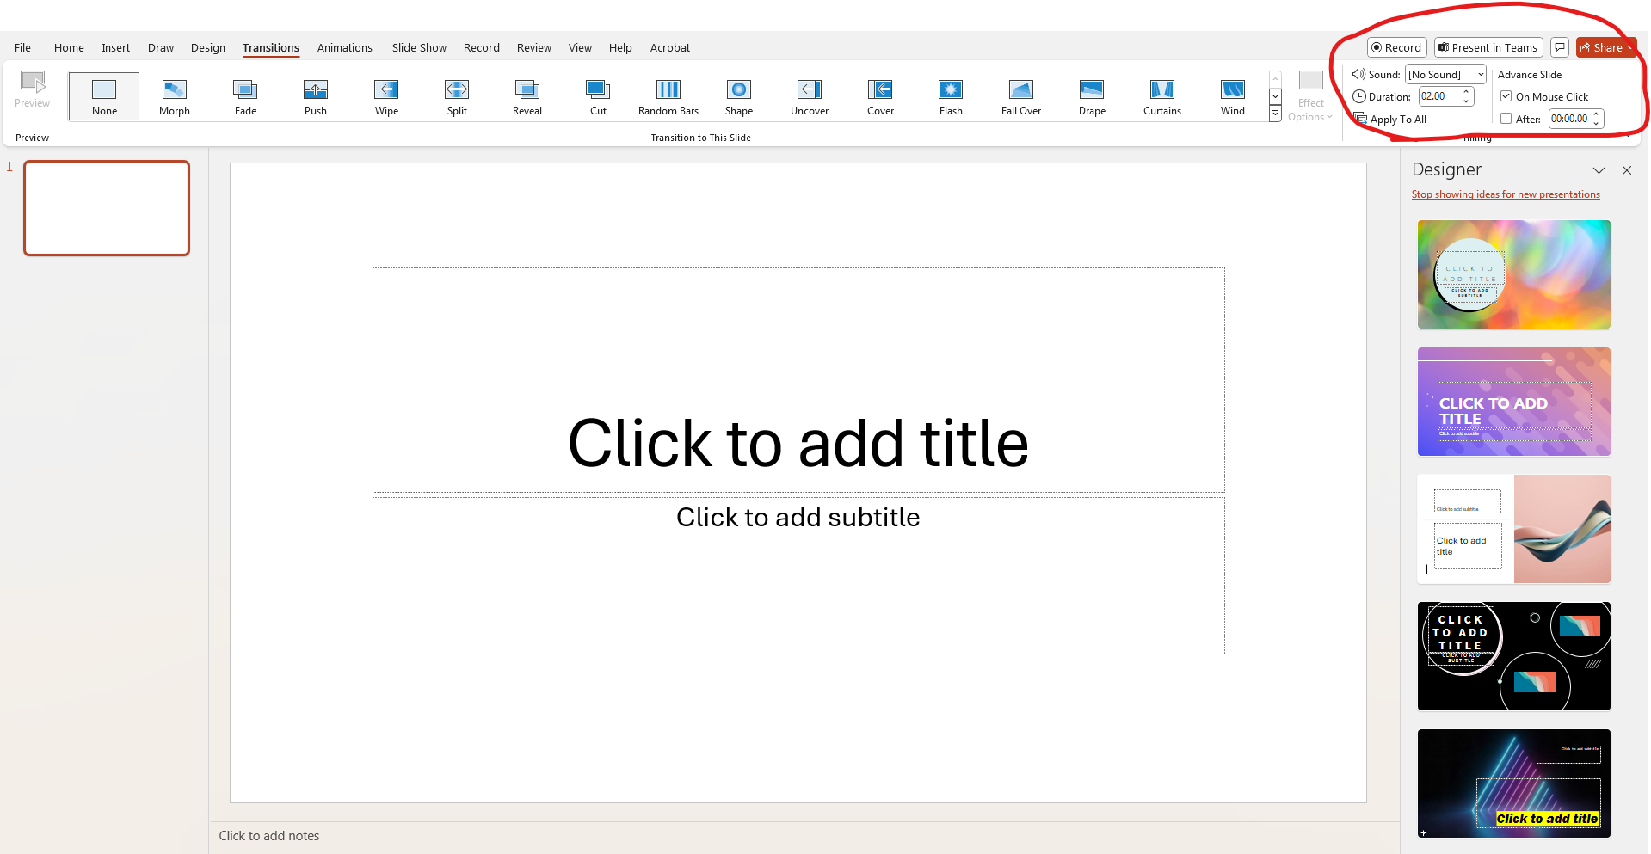Select the Curtains transition
This screenshot has height=854, width=1651.
(1161, 95)
